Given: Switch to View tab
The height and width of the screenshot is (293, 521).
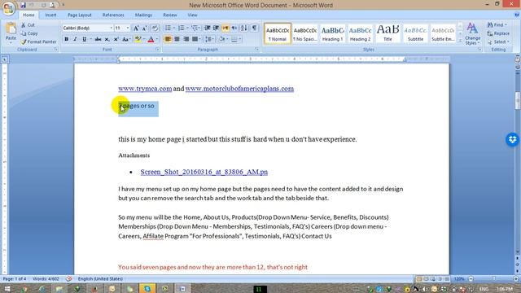Looking at the screenshot, I should [192, 15].
